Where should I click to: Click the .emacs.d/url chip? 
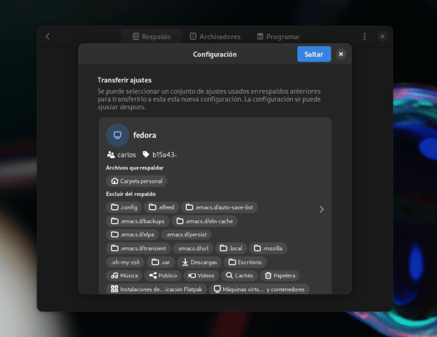(x=193, y=248)
